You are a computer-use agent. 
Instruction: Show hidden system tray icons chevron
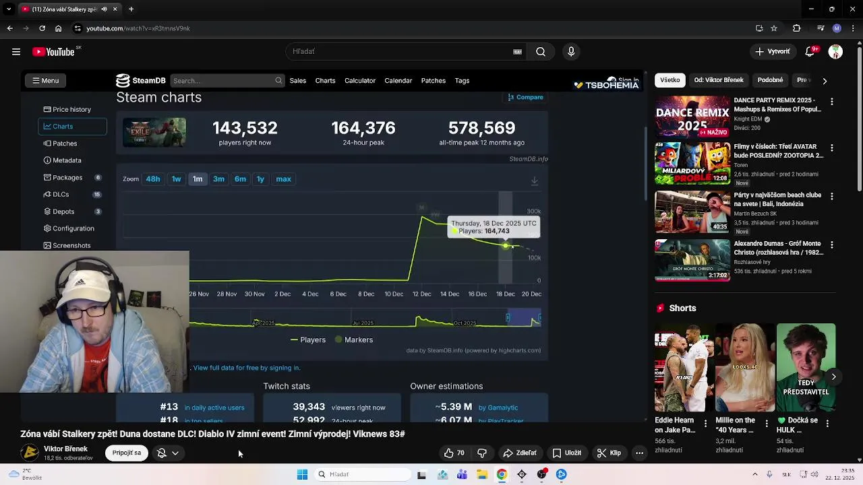tap(754, 474)
